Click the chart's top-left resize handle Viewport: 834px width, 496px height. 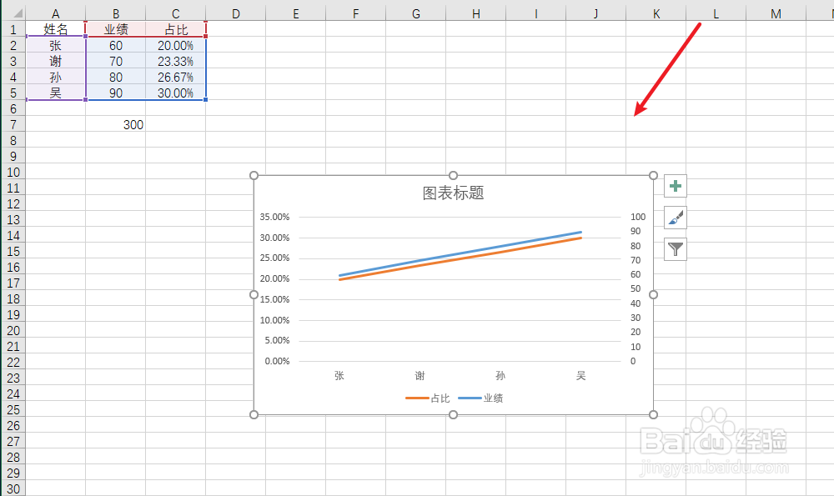pos(254,175)
